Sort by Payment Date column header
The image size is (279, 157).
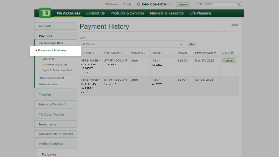click(205, 53)
